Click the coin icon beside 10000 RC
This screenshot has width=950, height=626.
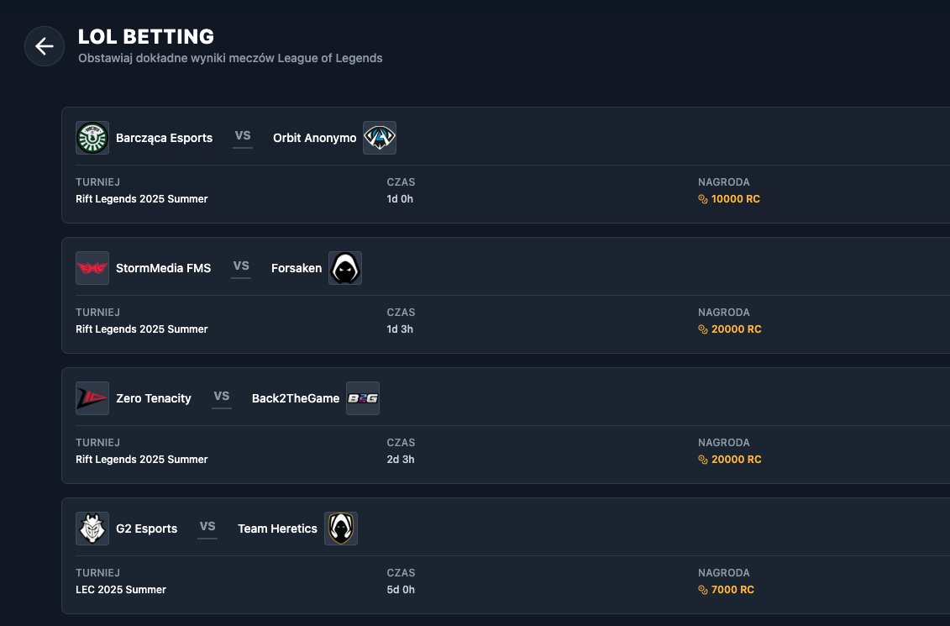(x=703, y=199)
